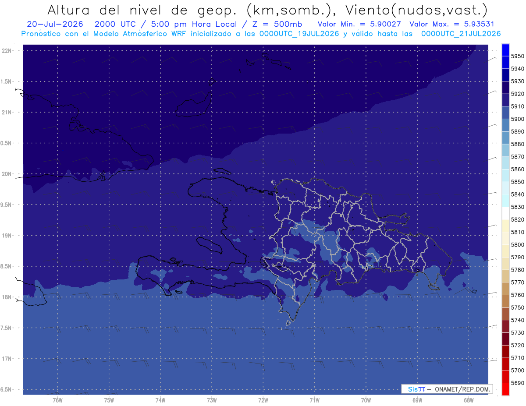526x406 pixels.
Task: Click the map title 'Altura del nivel de geop.'
Action: point(143,10)
